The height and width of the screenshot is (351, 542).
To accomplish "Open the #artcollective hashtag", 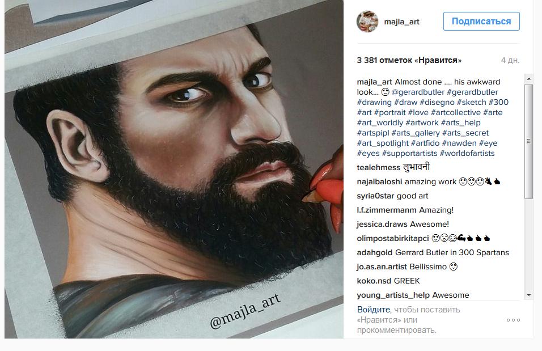I will pyautogui.click(x=456, y=112).
